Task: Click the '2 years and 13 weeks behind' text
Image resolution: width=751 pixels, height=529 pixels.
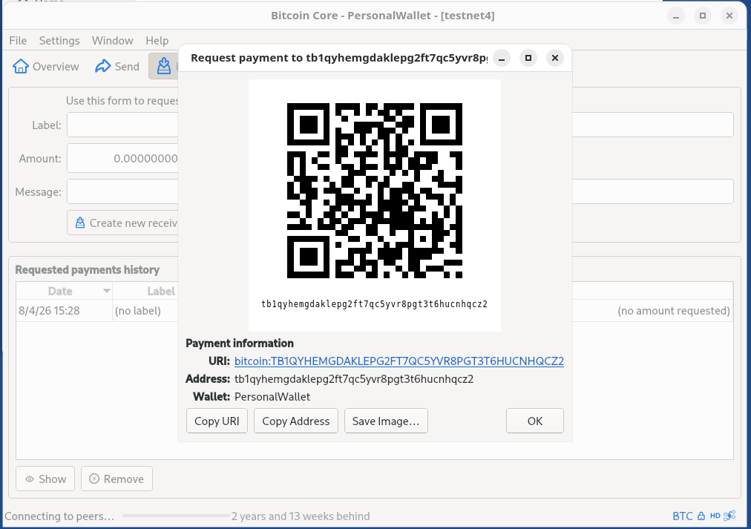Action: point(301,516)
